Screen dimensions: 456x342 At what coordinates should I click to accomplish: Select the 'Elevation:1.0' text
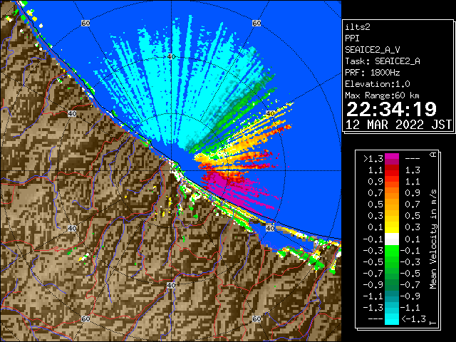coord(377,84)
